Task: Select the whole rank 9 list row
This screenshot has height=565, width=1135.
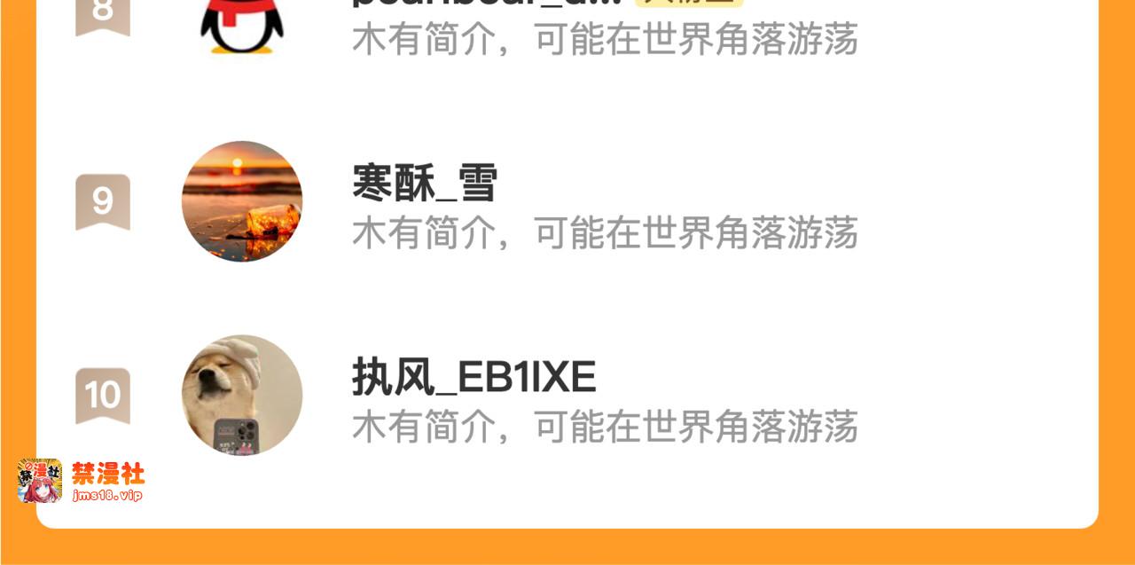Action: (x=567, y=201)
